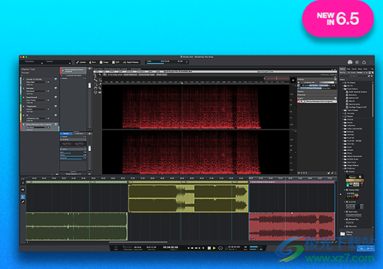Select the Harmony track in track list
This screenshot has width=383, height=269.
(x=39, y=91)
